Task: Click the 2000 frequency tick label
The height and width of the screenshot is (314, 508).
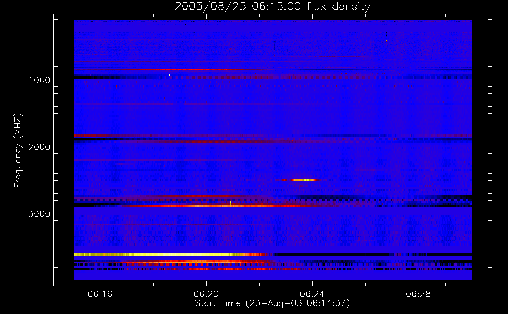Action: click(x=39, y=147)
